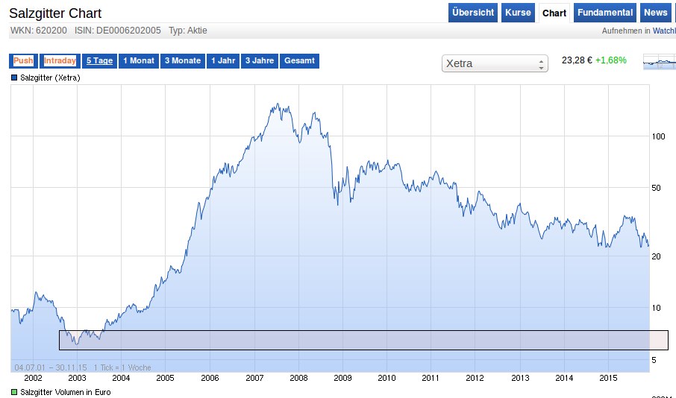676x398 pixels.
Task: Open the Xetra exchange dropdown
Action: [x=495, y=64]
